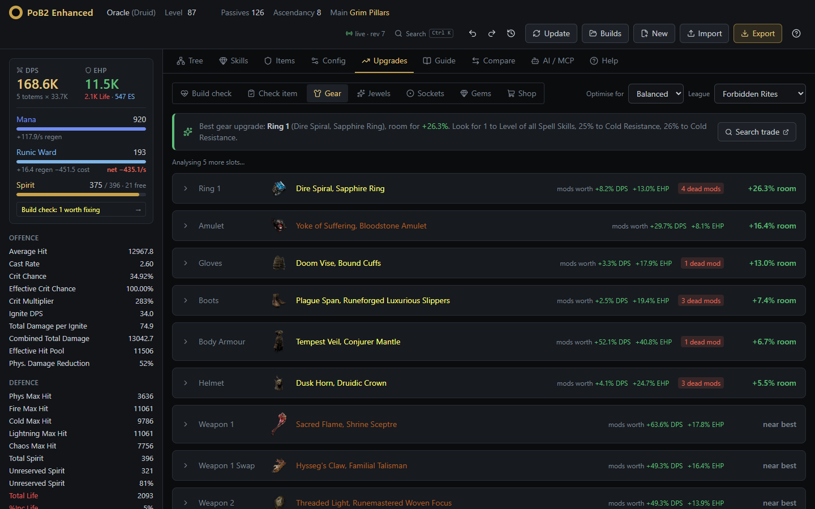Open the League Forbidden Rites dropdown

[760, 94]
